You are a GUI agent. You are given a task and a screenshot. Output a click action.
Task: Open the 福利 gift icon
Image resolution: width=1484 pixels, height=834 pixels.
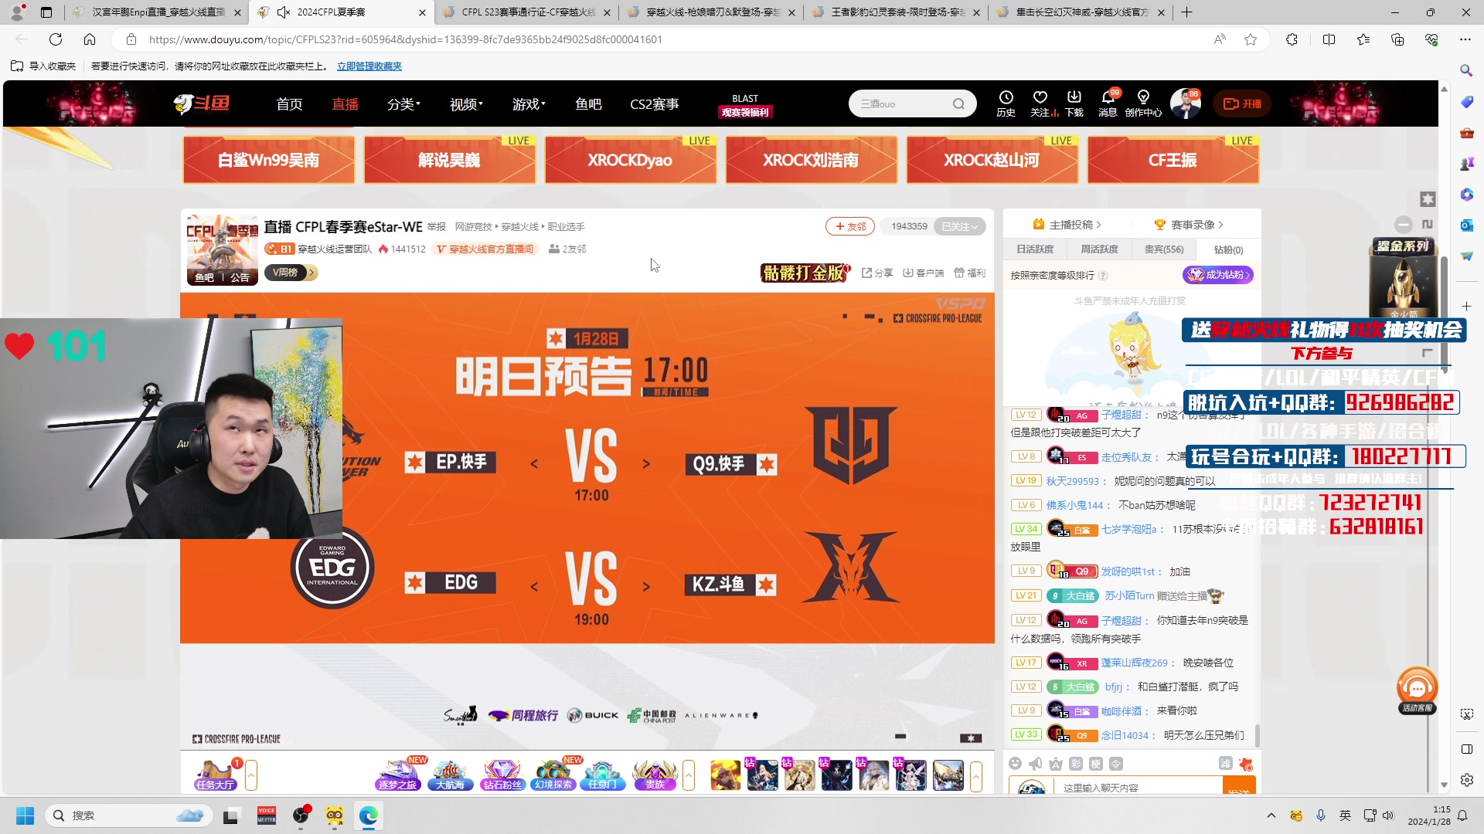tap(969, 273)
